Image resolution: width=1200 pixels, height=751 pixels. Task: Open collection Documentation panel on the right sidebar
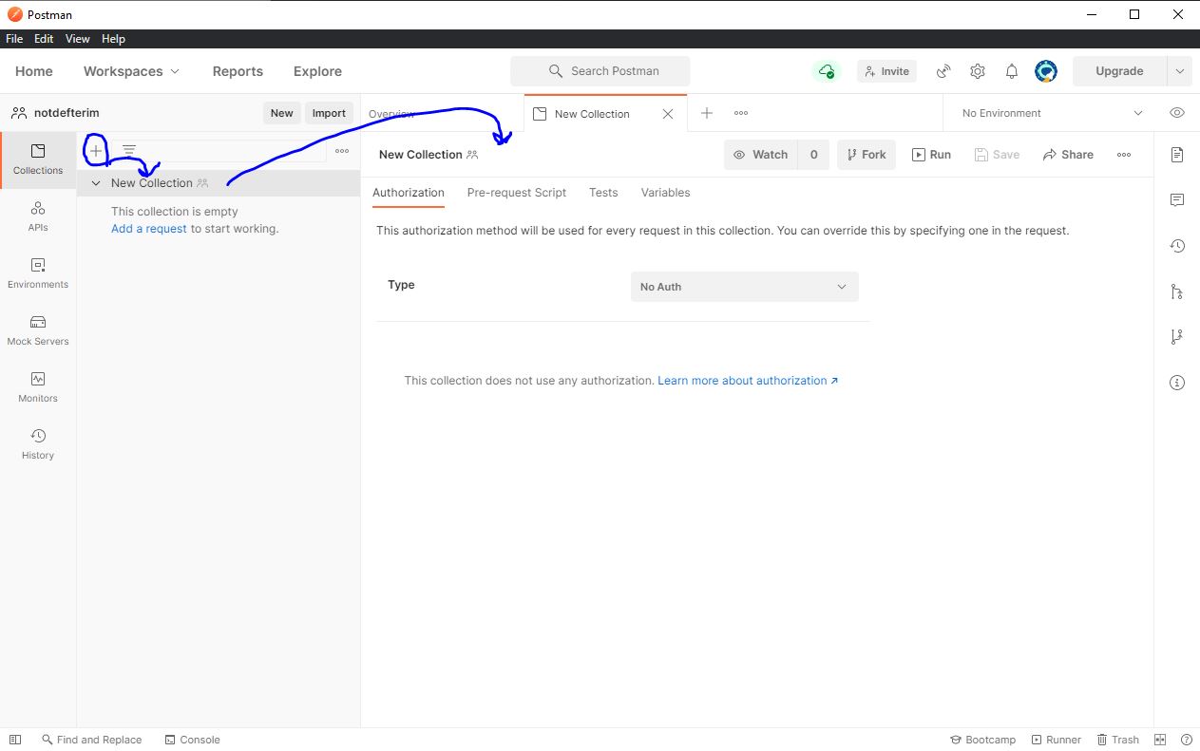click(1177, 154)
